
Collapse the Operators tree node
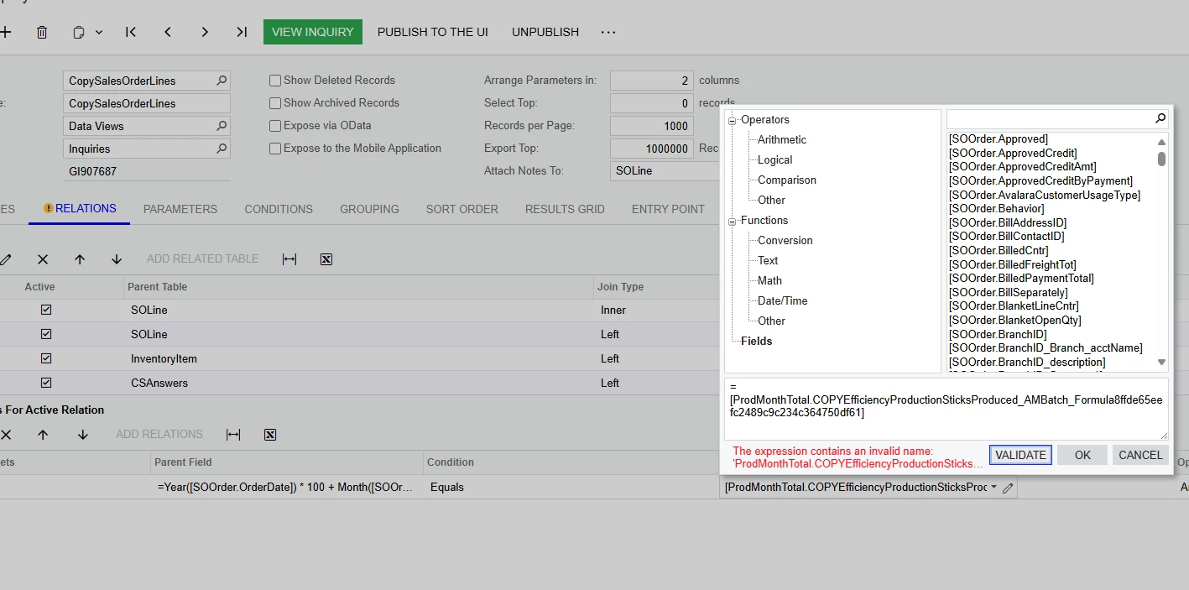click(732, 119)
